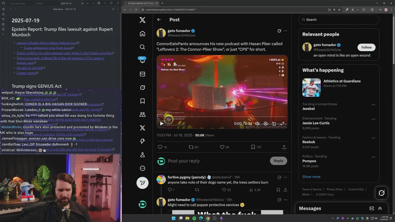Click Show more under What's happening
Screen dimensions: 395x222
click(311, 177)
